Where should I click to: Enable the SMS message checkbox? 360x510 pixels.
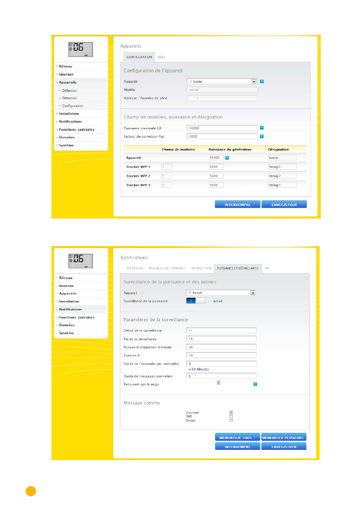231,416
